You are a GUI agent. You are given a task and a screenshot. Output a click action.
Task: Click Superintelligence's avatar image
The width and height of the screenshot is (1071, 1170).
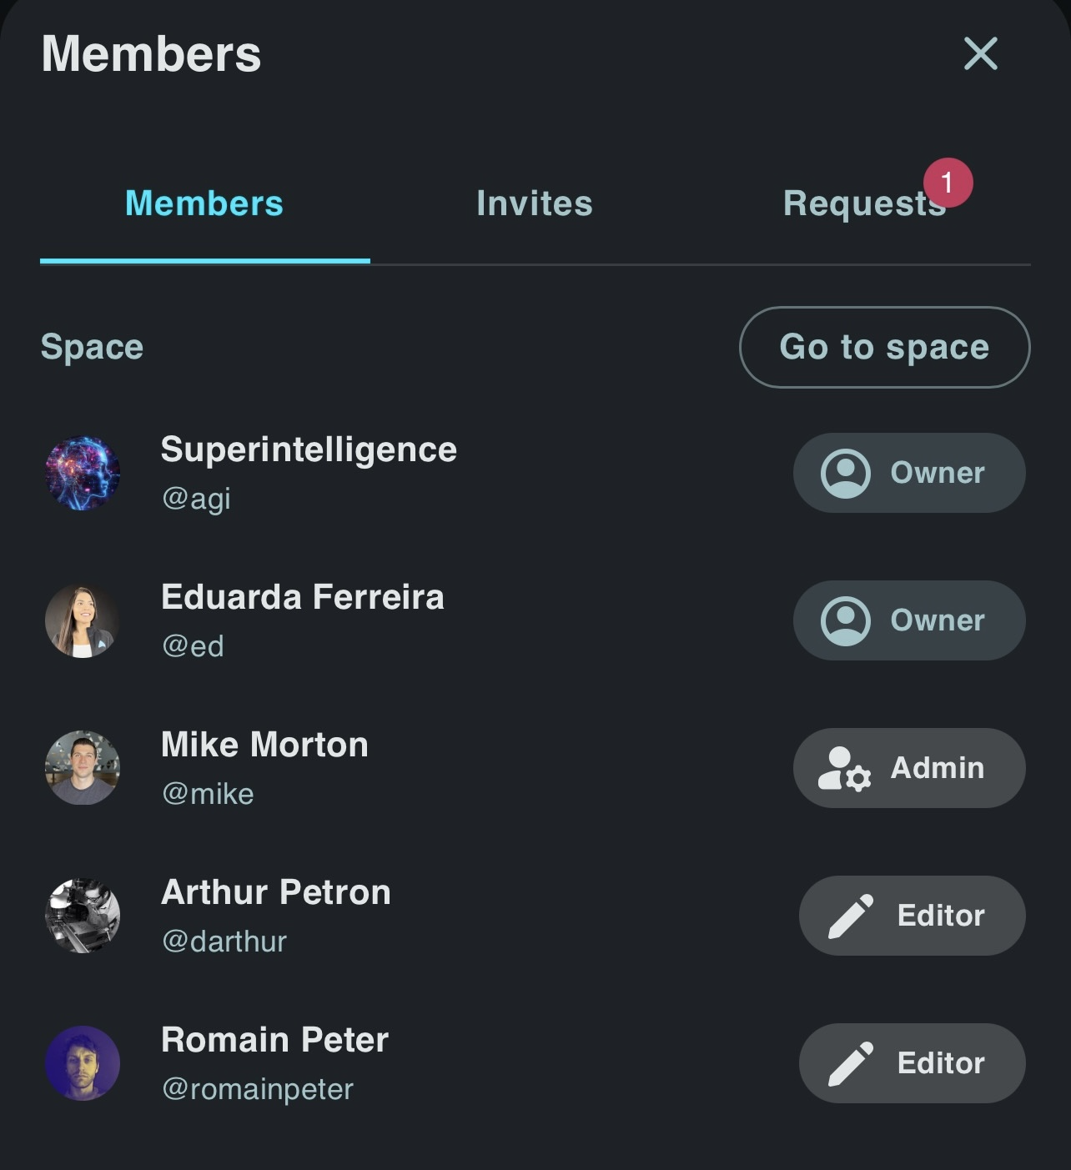point(82,473)
